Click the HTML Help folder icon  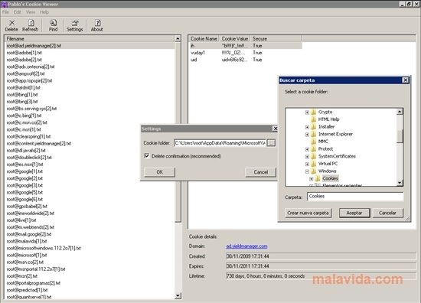314,119
